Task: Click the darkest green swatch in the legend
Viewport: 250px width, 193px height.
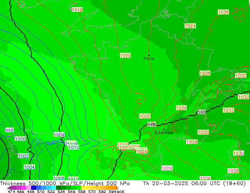Action: 58,187
